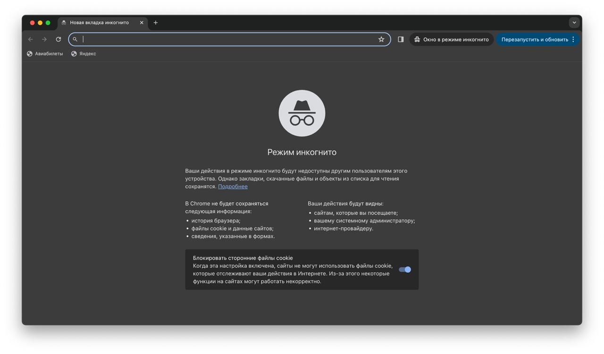Click "Перезапустить и обновить" button

[534, 40]
